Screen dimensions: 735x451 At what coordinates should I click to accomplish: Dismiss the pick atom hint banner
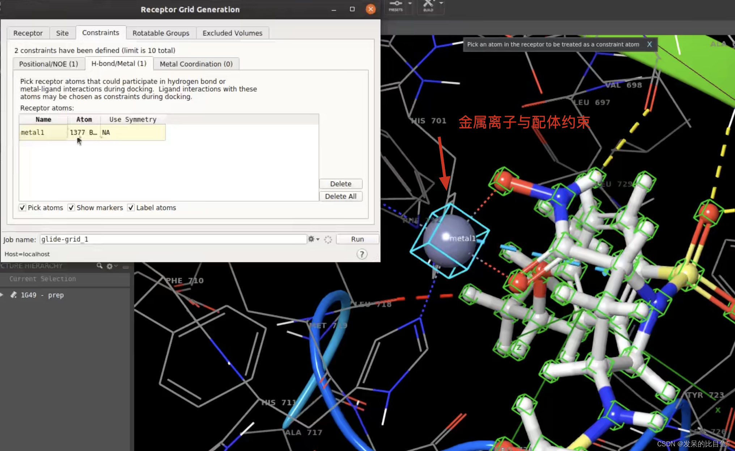coord(650,44)
